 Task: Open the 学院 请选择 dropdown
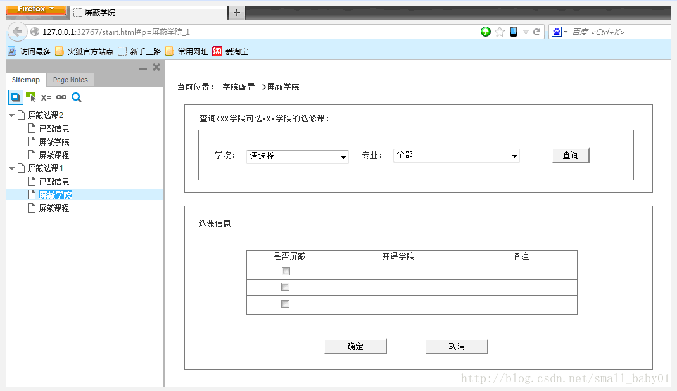click(x=298, y=156)
